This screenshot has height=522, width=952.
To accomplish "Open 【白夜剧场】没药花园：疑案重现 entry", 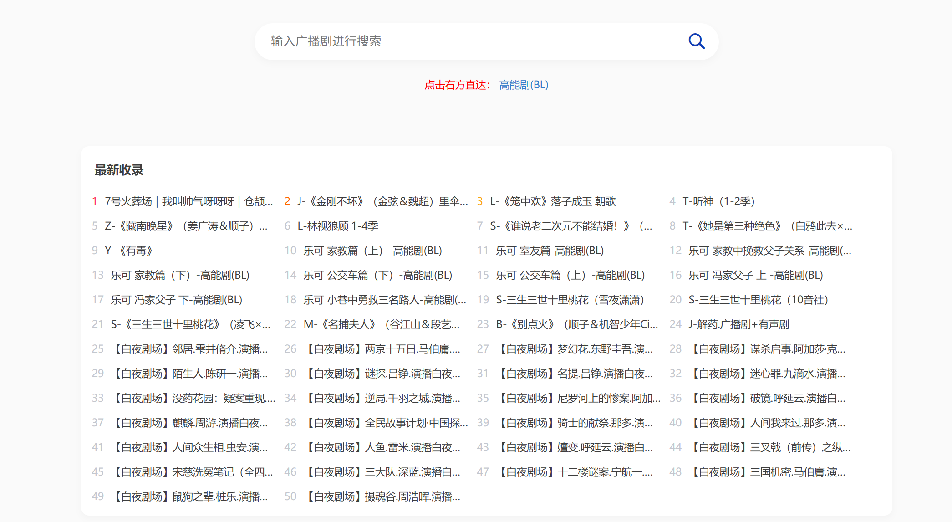I will tap(193, 398).
